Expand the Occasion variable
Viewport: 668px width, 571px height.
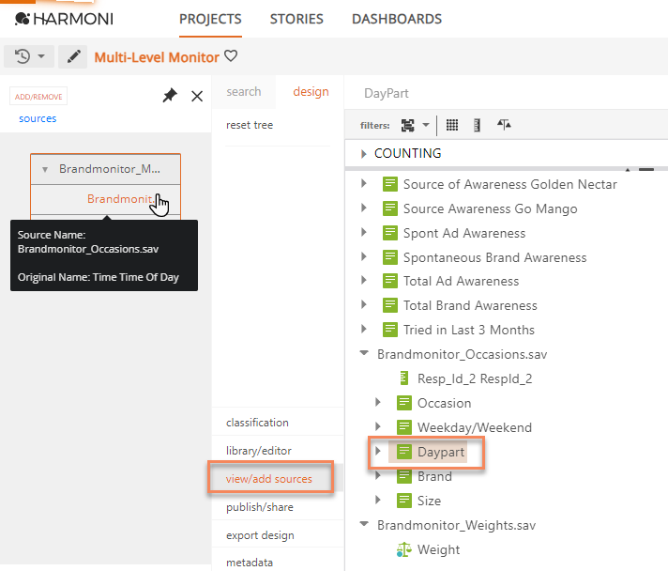point(378,402)
